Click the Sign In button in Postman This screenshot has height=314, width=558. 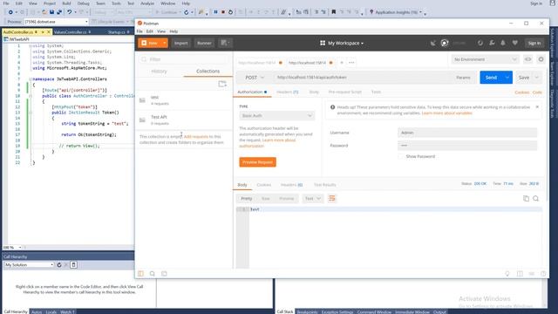pos(534,43)
